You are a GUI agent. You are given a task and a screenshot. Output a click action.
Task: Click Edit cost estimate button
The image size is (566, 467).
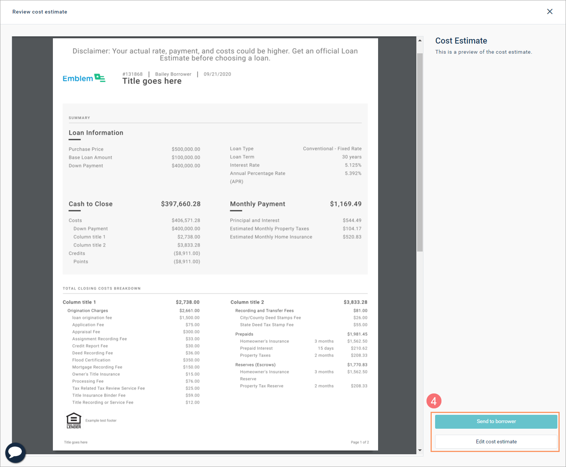point(496,441)
